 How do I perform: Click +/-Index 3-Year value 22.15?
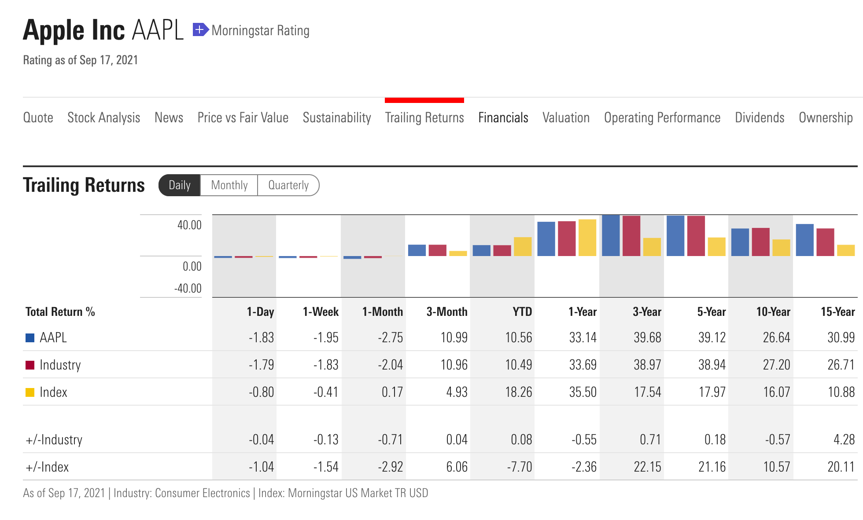(647, 467)
